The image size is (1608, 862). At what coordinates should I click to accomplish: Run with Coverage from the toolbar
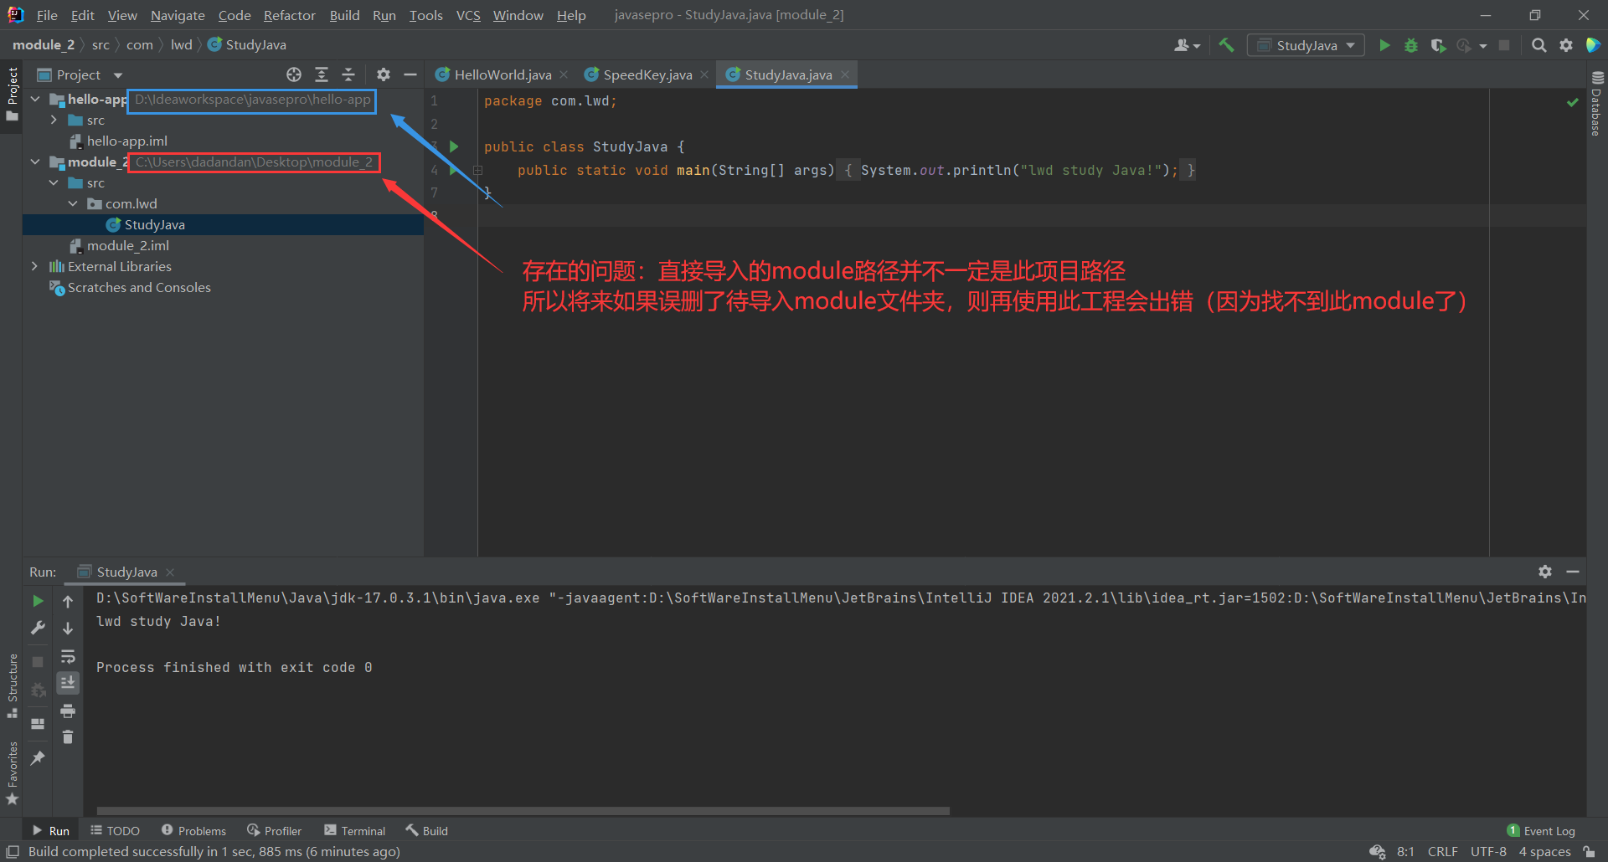1438,45
